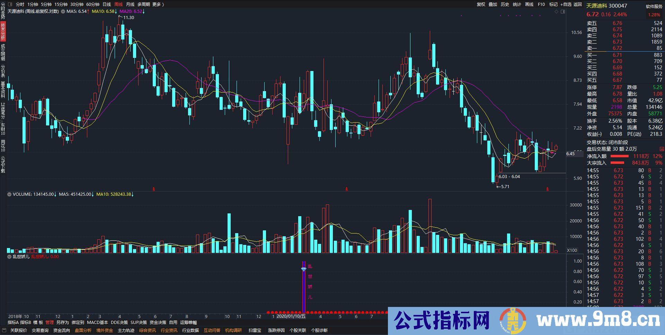Click the 2020/01/10/五 date marker
The width and height of the screenshot is (665, 335).
(x=291, y=316)
